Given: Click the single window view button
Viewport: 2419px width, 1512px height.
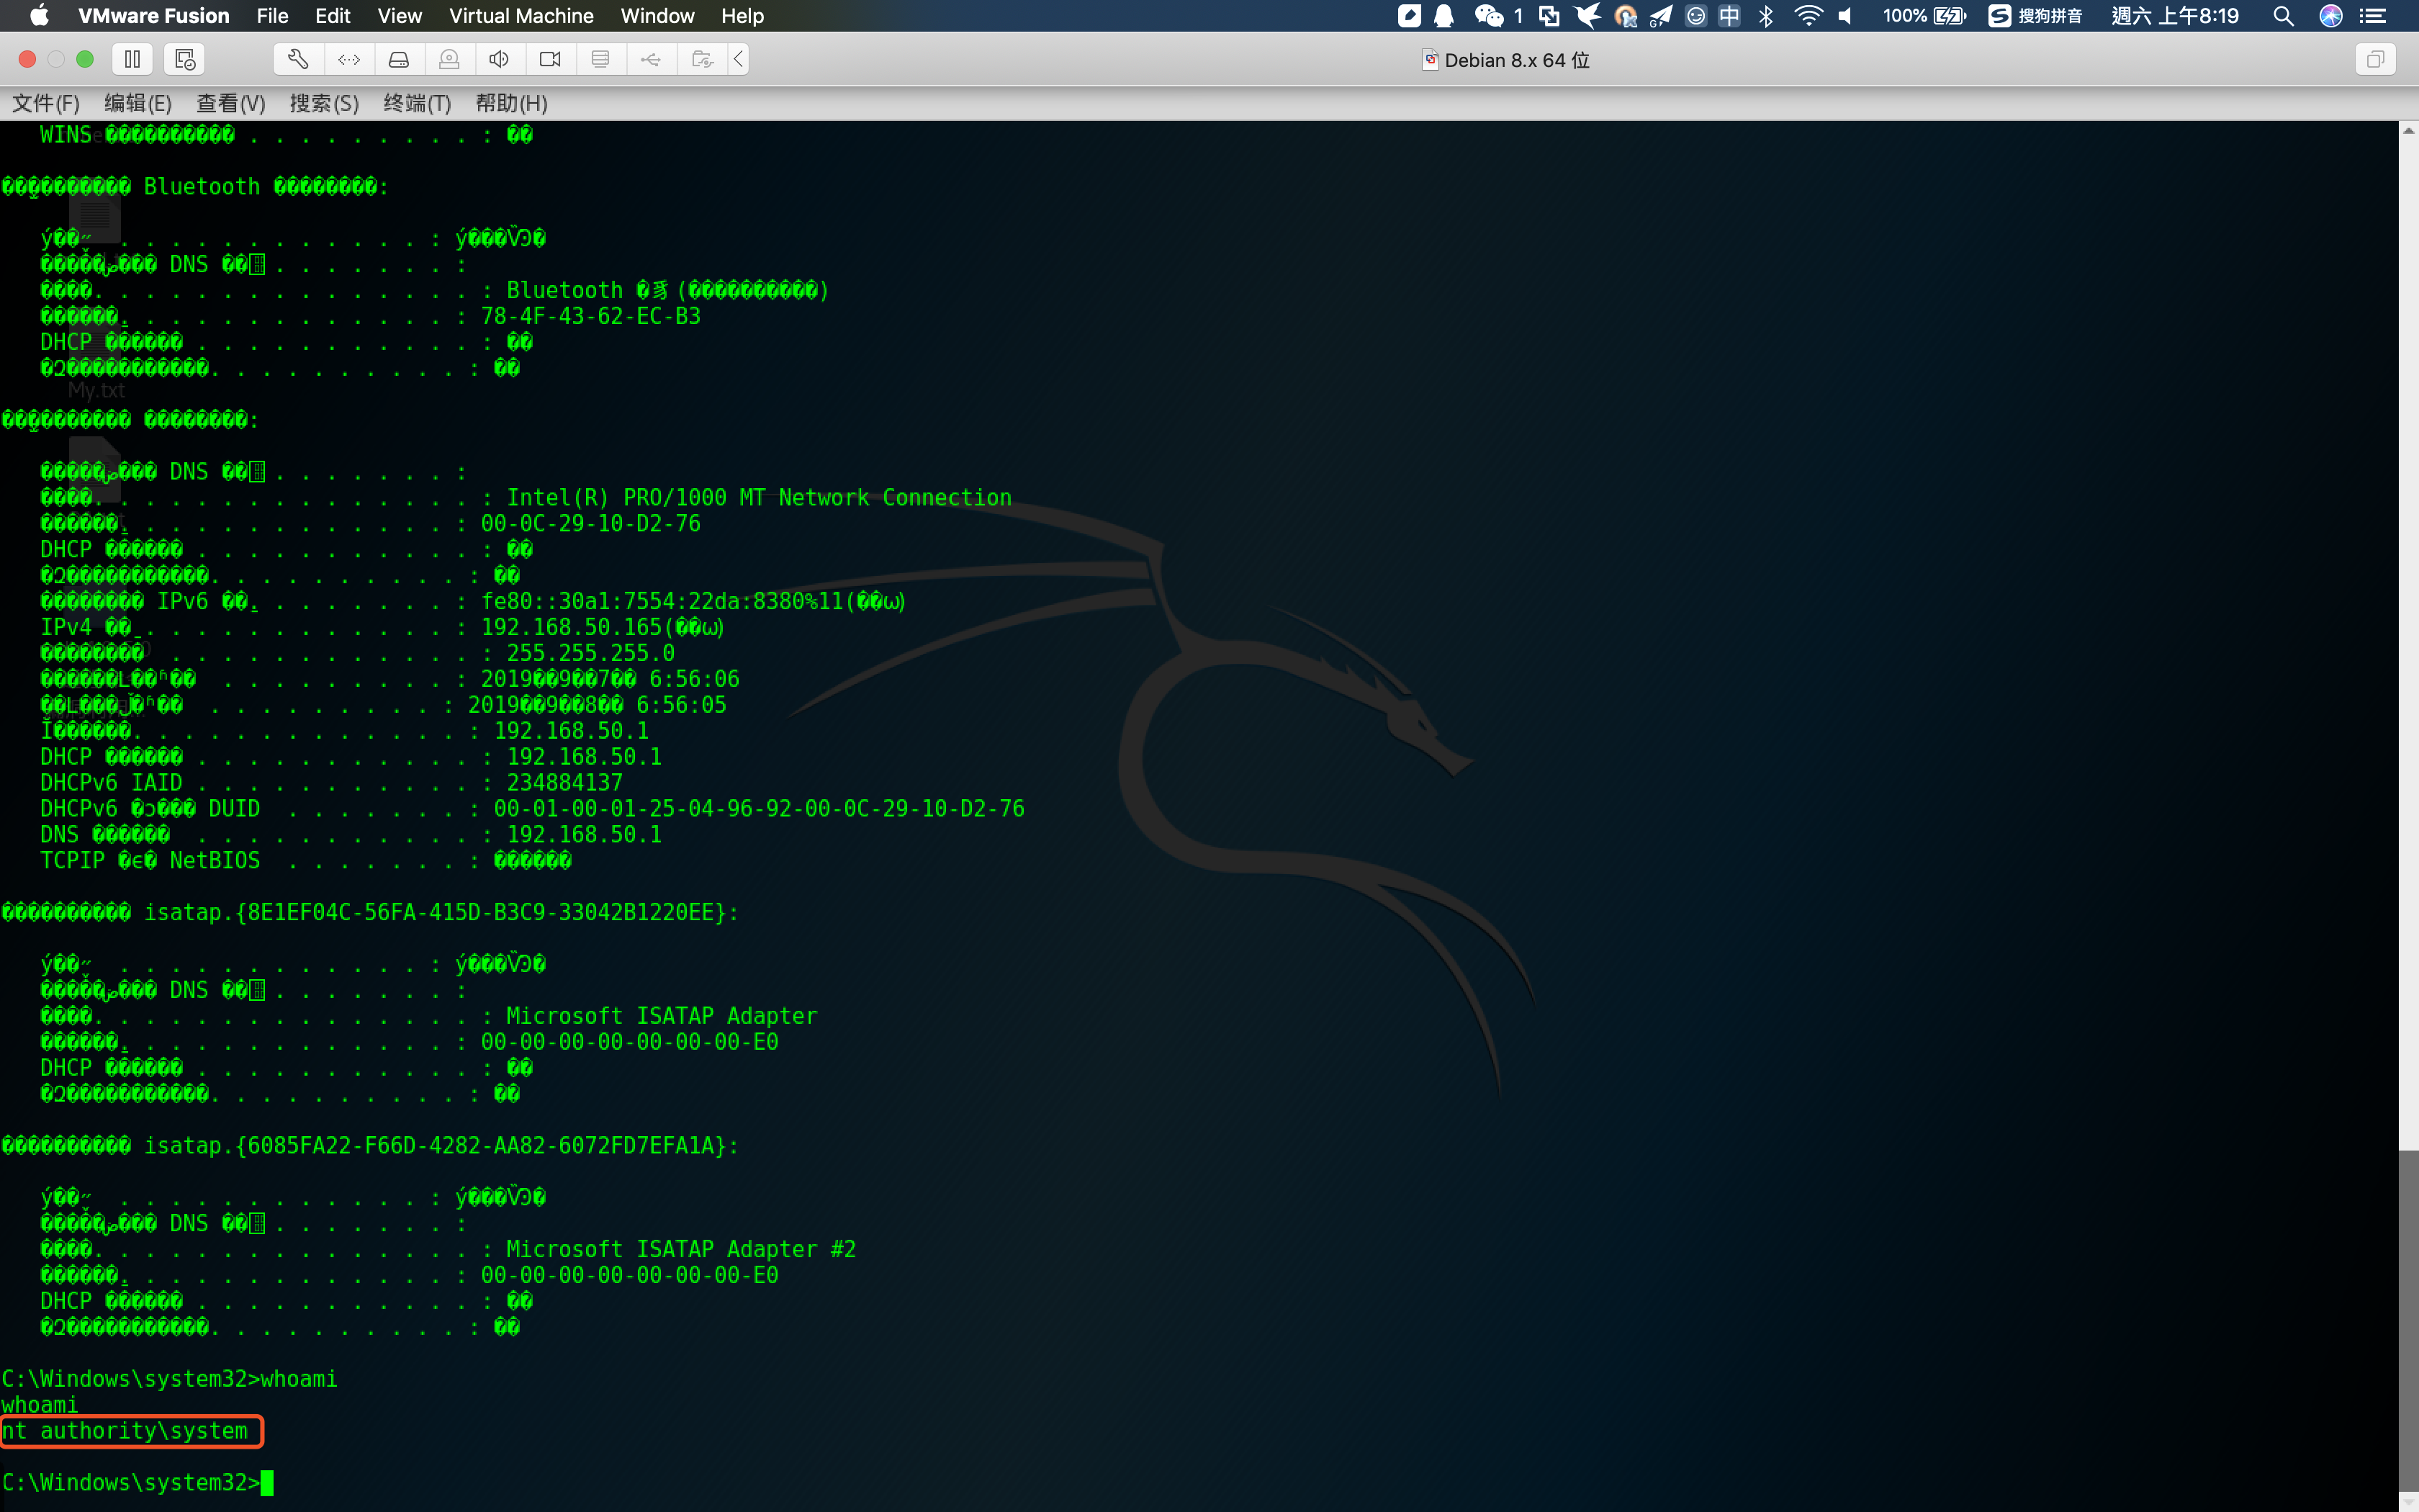Looking at the screenshot, I should [2375, 59].
